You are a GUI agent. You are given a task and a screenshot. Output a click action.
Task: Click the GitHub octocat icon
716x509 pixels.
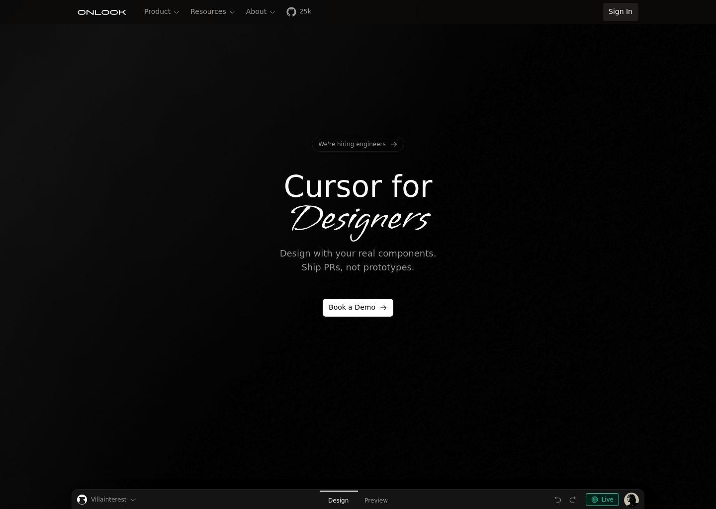pyautogui.click(x=291, y=11)
